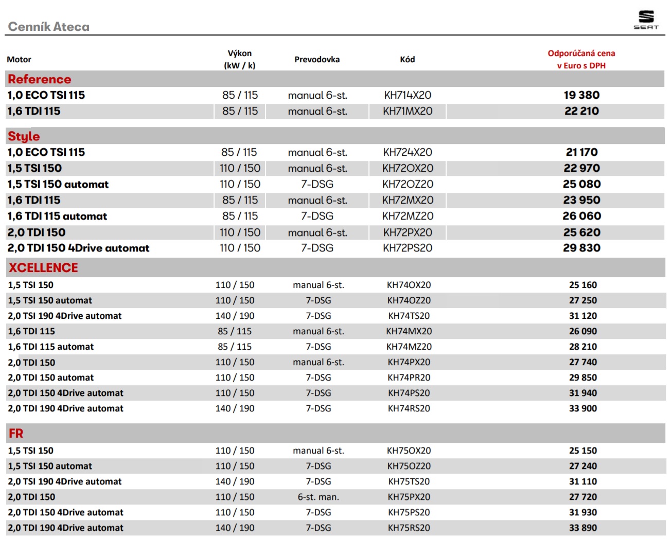Image resolution: width=672 pixels, height=541 pixels.
Task: Click code KH75TS20
Action: pyautogui.click(x=409, y=481)
